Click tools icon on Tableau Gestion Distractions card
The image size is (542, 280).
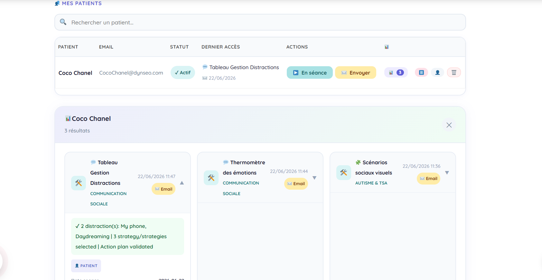(79, 183)
